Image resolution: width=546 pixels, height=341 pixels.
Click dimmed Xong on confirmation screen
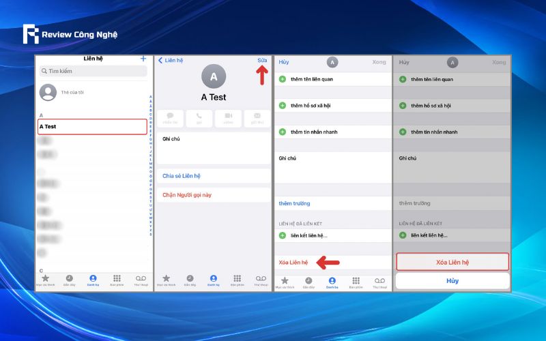pos(499,62)
